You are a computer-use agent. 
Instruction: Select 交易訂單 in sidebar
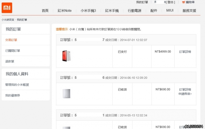pyautogui.click(x=11, y=40)
